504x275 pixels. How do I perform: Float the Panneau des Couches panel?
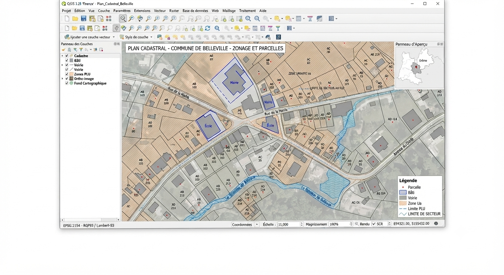[x=115, y=44]
